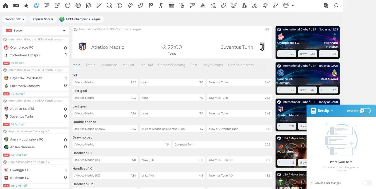
Task: Toggle the Quick Bet switch
Action: pos(365,110)
